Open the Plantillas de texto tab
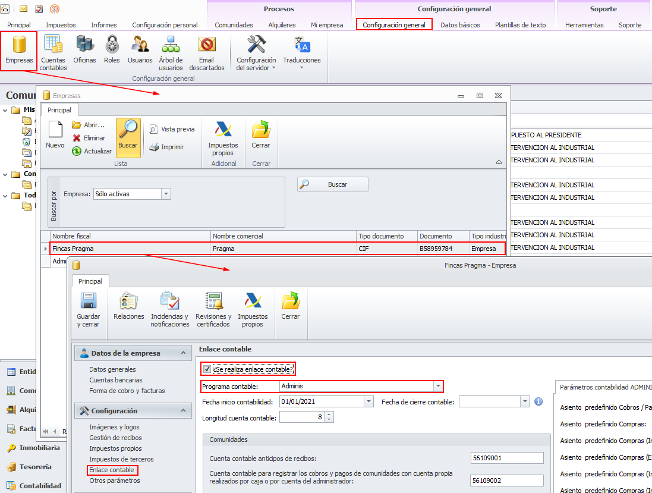 [520, 24]
